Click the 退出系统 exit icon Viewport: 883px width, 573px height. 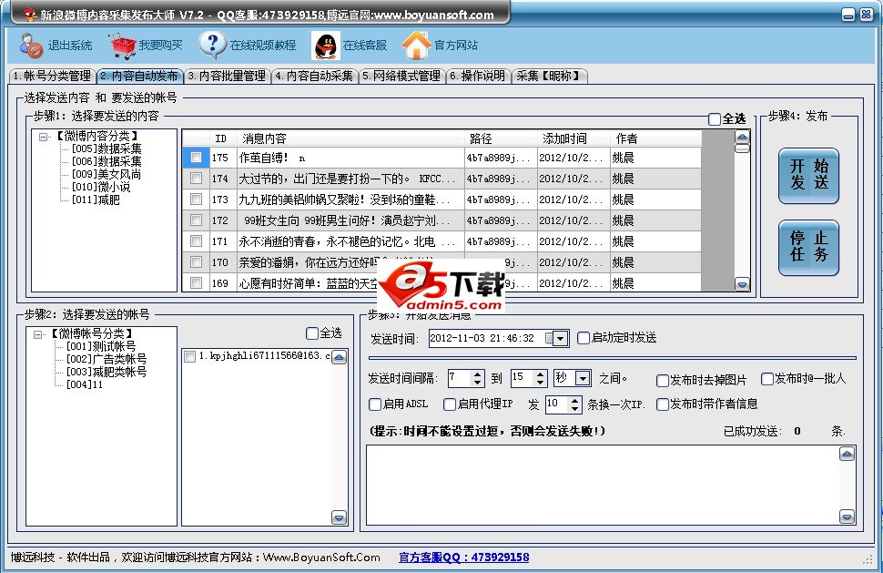click(31, 46)
